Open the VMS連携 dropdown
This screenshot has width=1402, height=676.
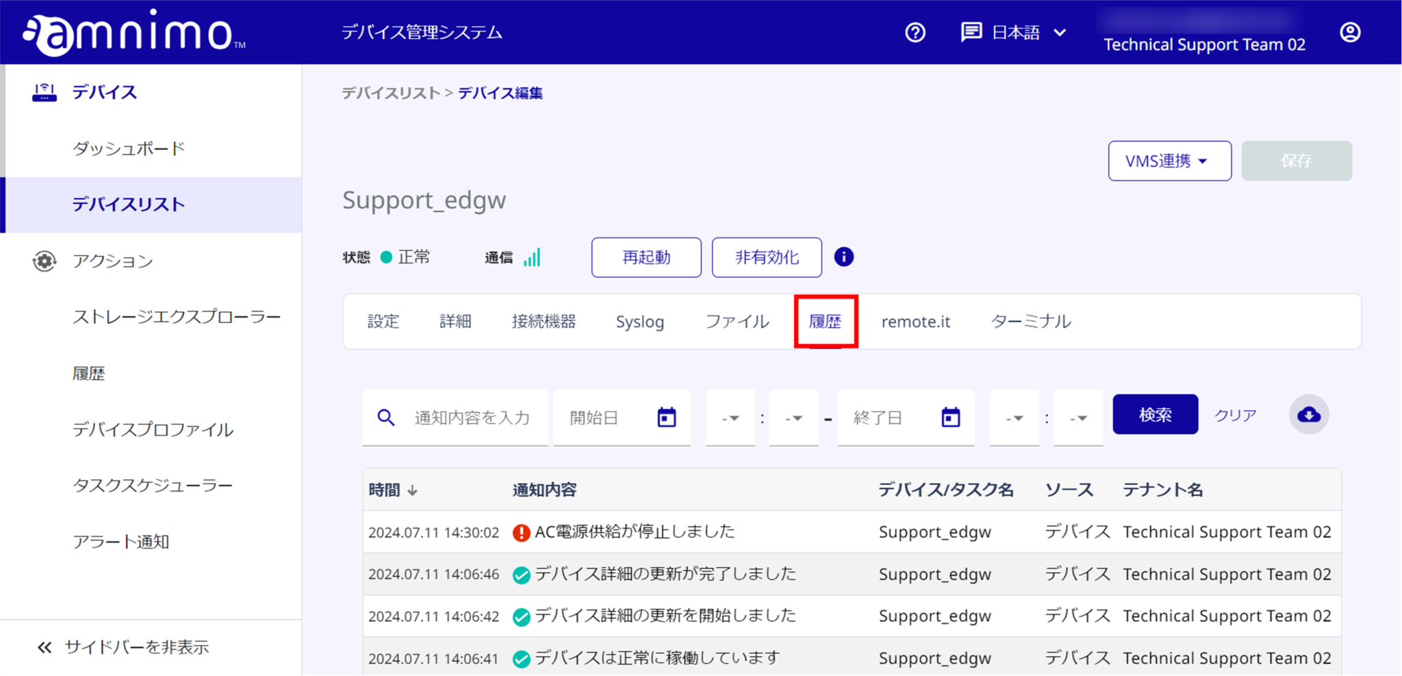pyautogui.click(x=1169, y=161)
